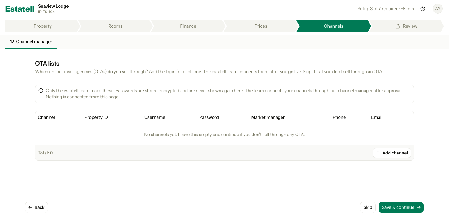
Task: Click the Setup 3 of 7 required text
Action: [x=386, y=9]
